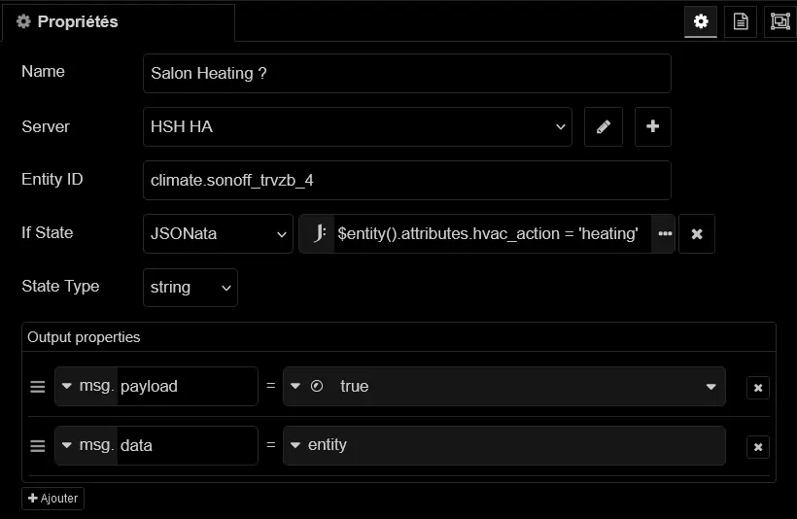The height and width of the screenshot is (519, 797).
Task: Click the Ajouter button
Action: pos(53,499)
